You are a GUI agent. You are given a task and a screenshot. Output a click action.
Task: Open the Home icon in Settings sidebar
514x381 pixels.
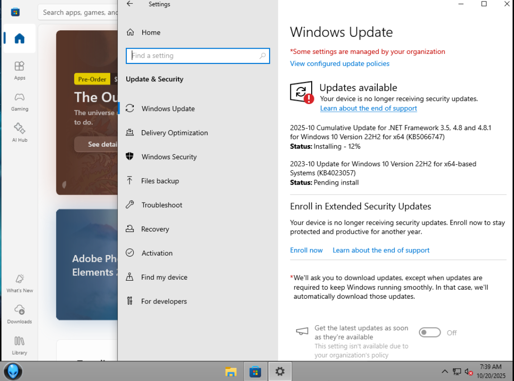130,32
